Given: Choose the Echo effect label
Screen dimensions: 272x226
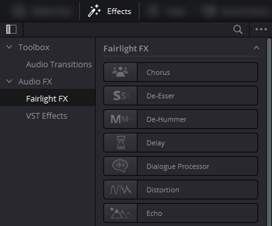Looking at the screenshot, I should (x=155, y=213).
